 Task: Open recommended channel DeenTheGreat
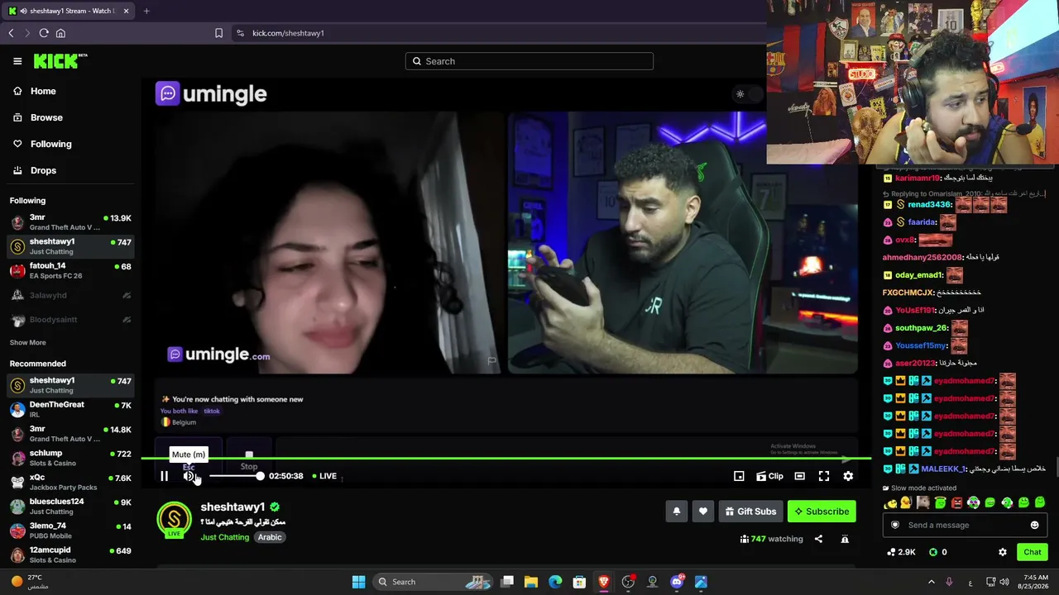70,409
